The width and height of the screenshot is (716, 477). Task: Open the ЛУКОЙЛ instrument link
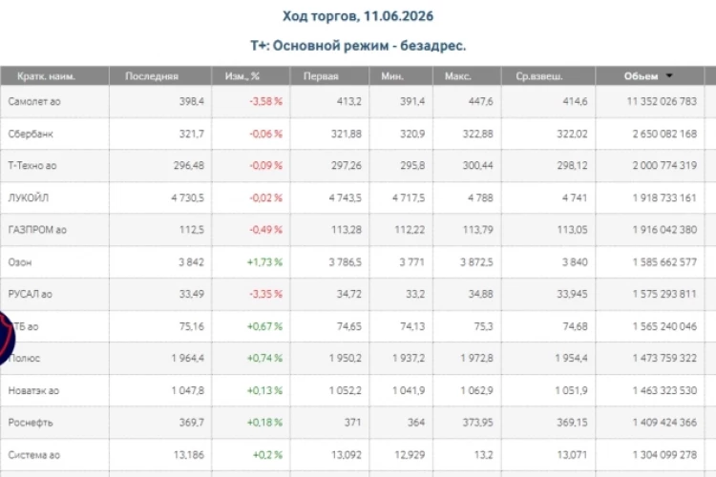pos(29,197)
